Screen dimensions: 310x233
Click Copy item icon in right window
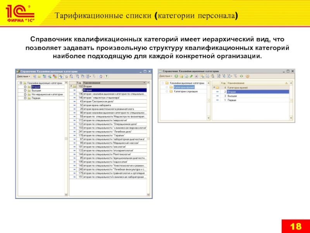point(186,76)
